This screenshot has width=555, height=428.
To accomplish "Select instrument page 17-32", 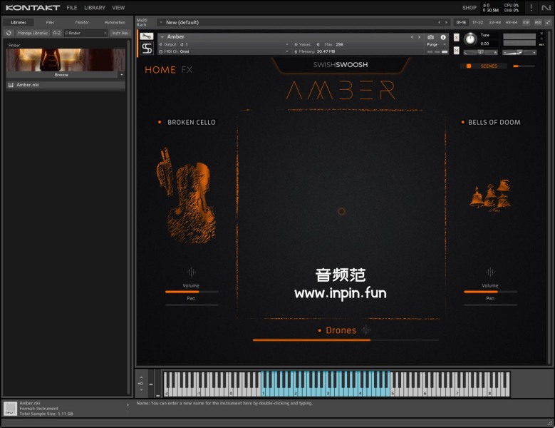I will (477, 22).
